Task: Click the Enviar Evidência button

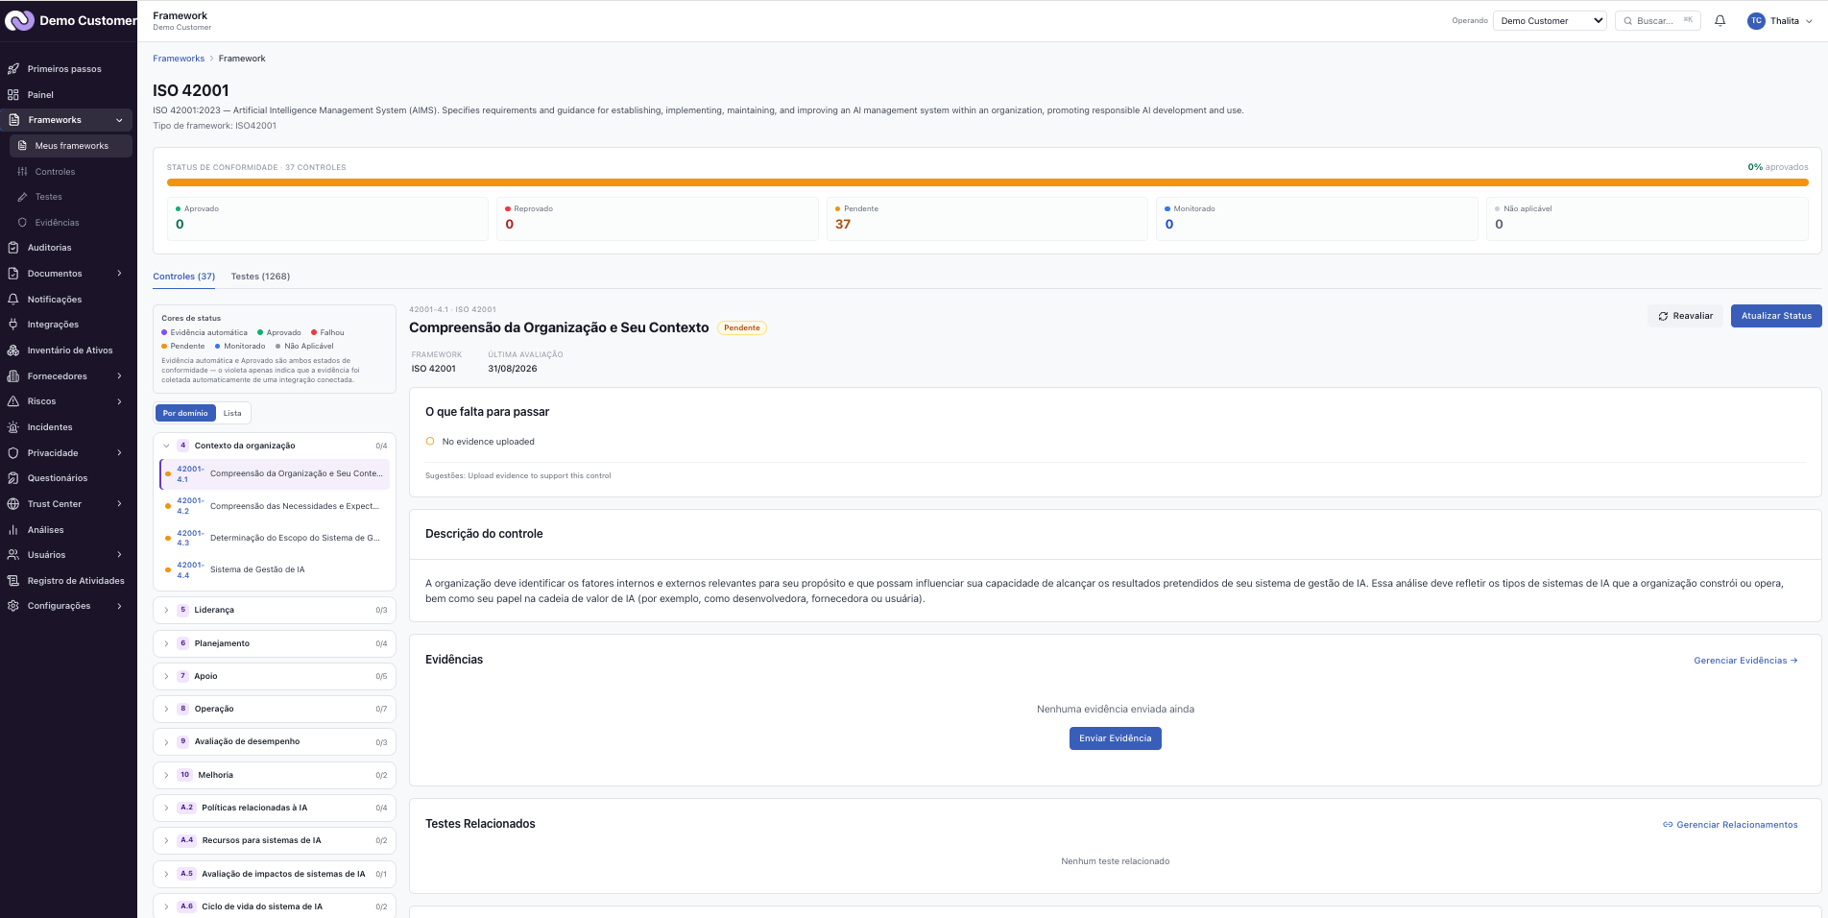Action: tap(1115, 738)
